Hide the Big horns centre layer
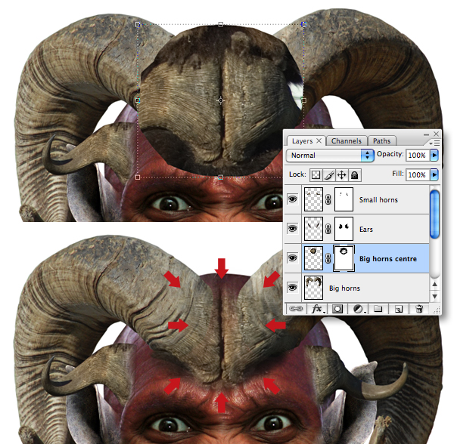The image size is (454, 444). click(292, 257)
